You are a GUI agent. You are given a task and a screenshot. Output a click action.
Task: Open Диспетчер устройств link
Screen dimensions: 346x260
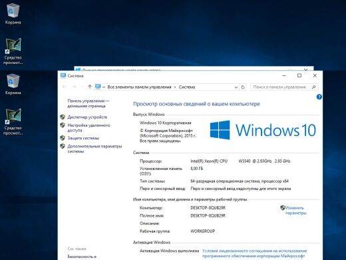87,117
